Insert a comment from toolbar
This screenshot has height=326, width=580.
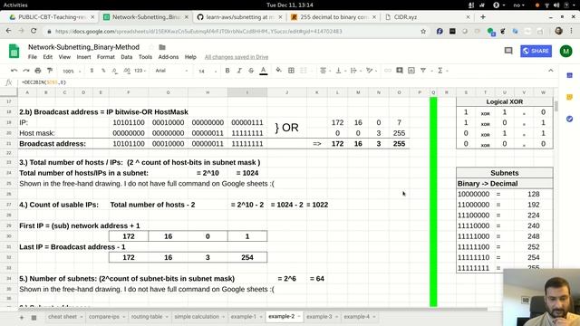[400, 71]
